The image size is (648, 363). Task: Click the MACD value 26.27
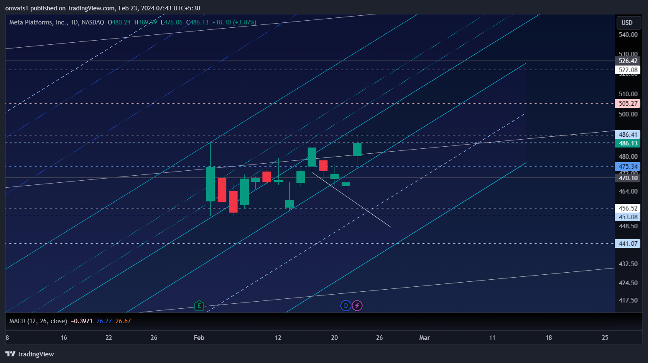[104, 321]
